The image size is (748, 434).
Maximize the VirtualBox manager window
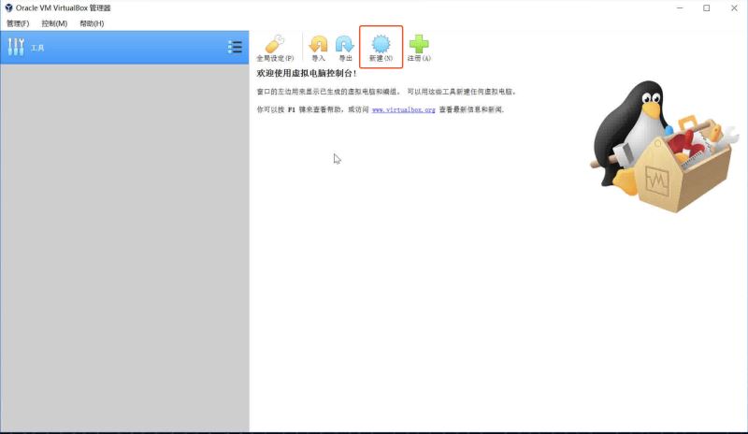pyautogui.click(x=706, y=8)
